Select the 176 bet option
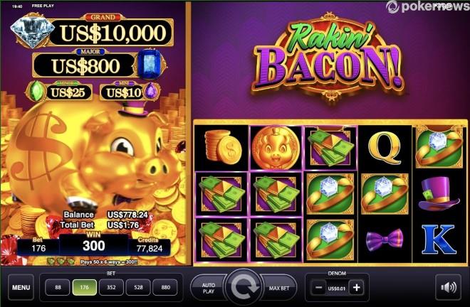Screen dimensions: 470x307 pos(85,287)
